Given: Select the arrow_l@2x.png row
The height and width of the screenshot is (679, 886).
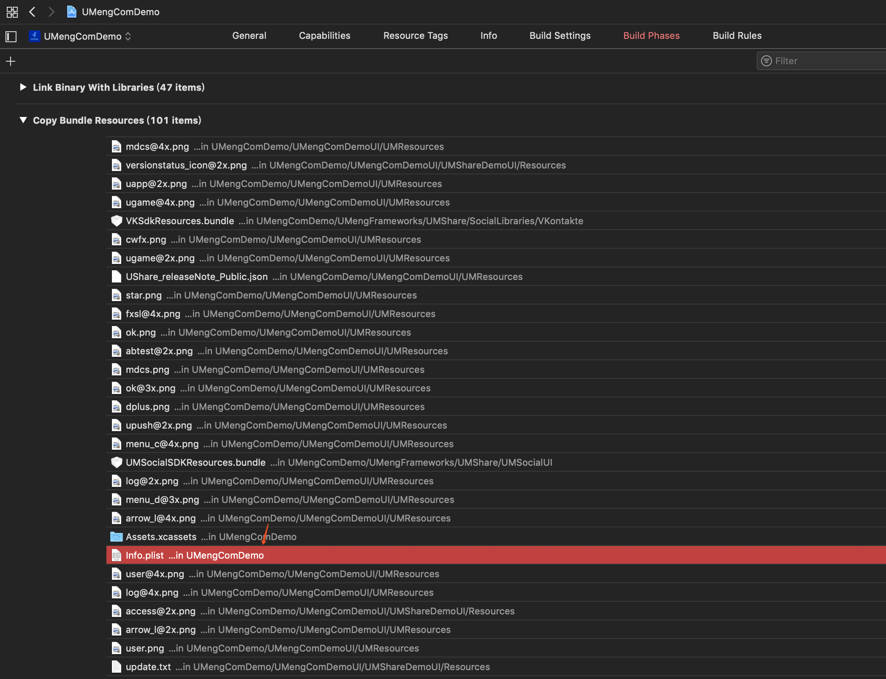Looking at the screenshot, I should pyautogui.click(x=496, y=630).
